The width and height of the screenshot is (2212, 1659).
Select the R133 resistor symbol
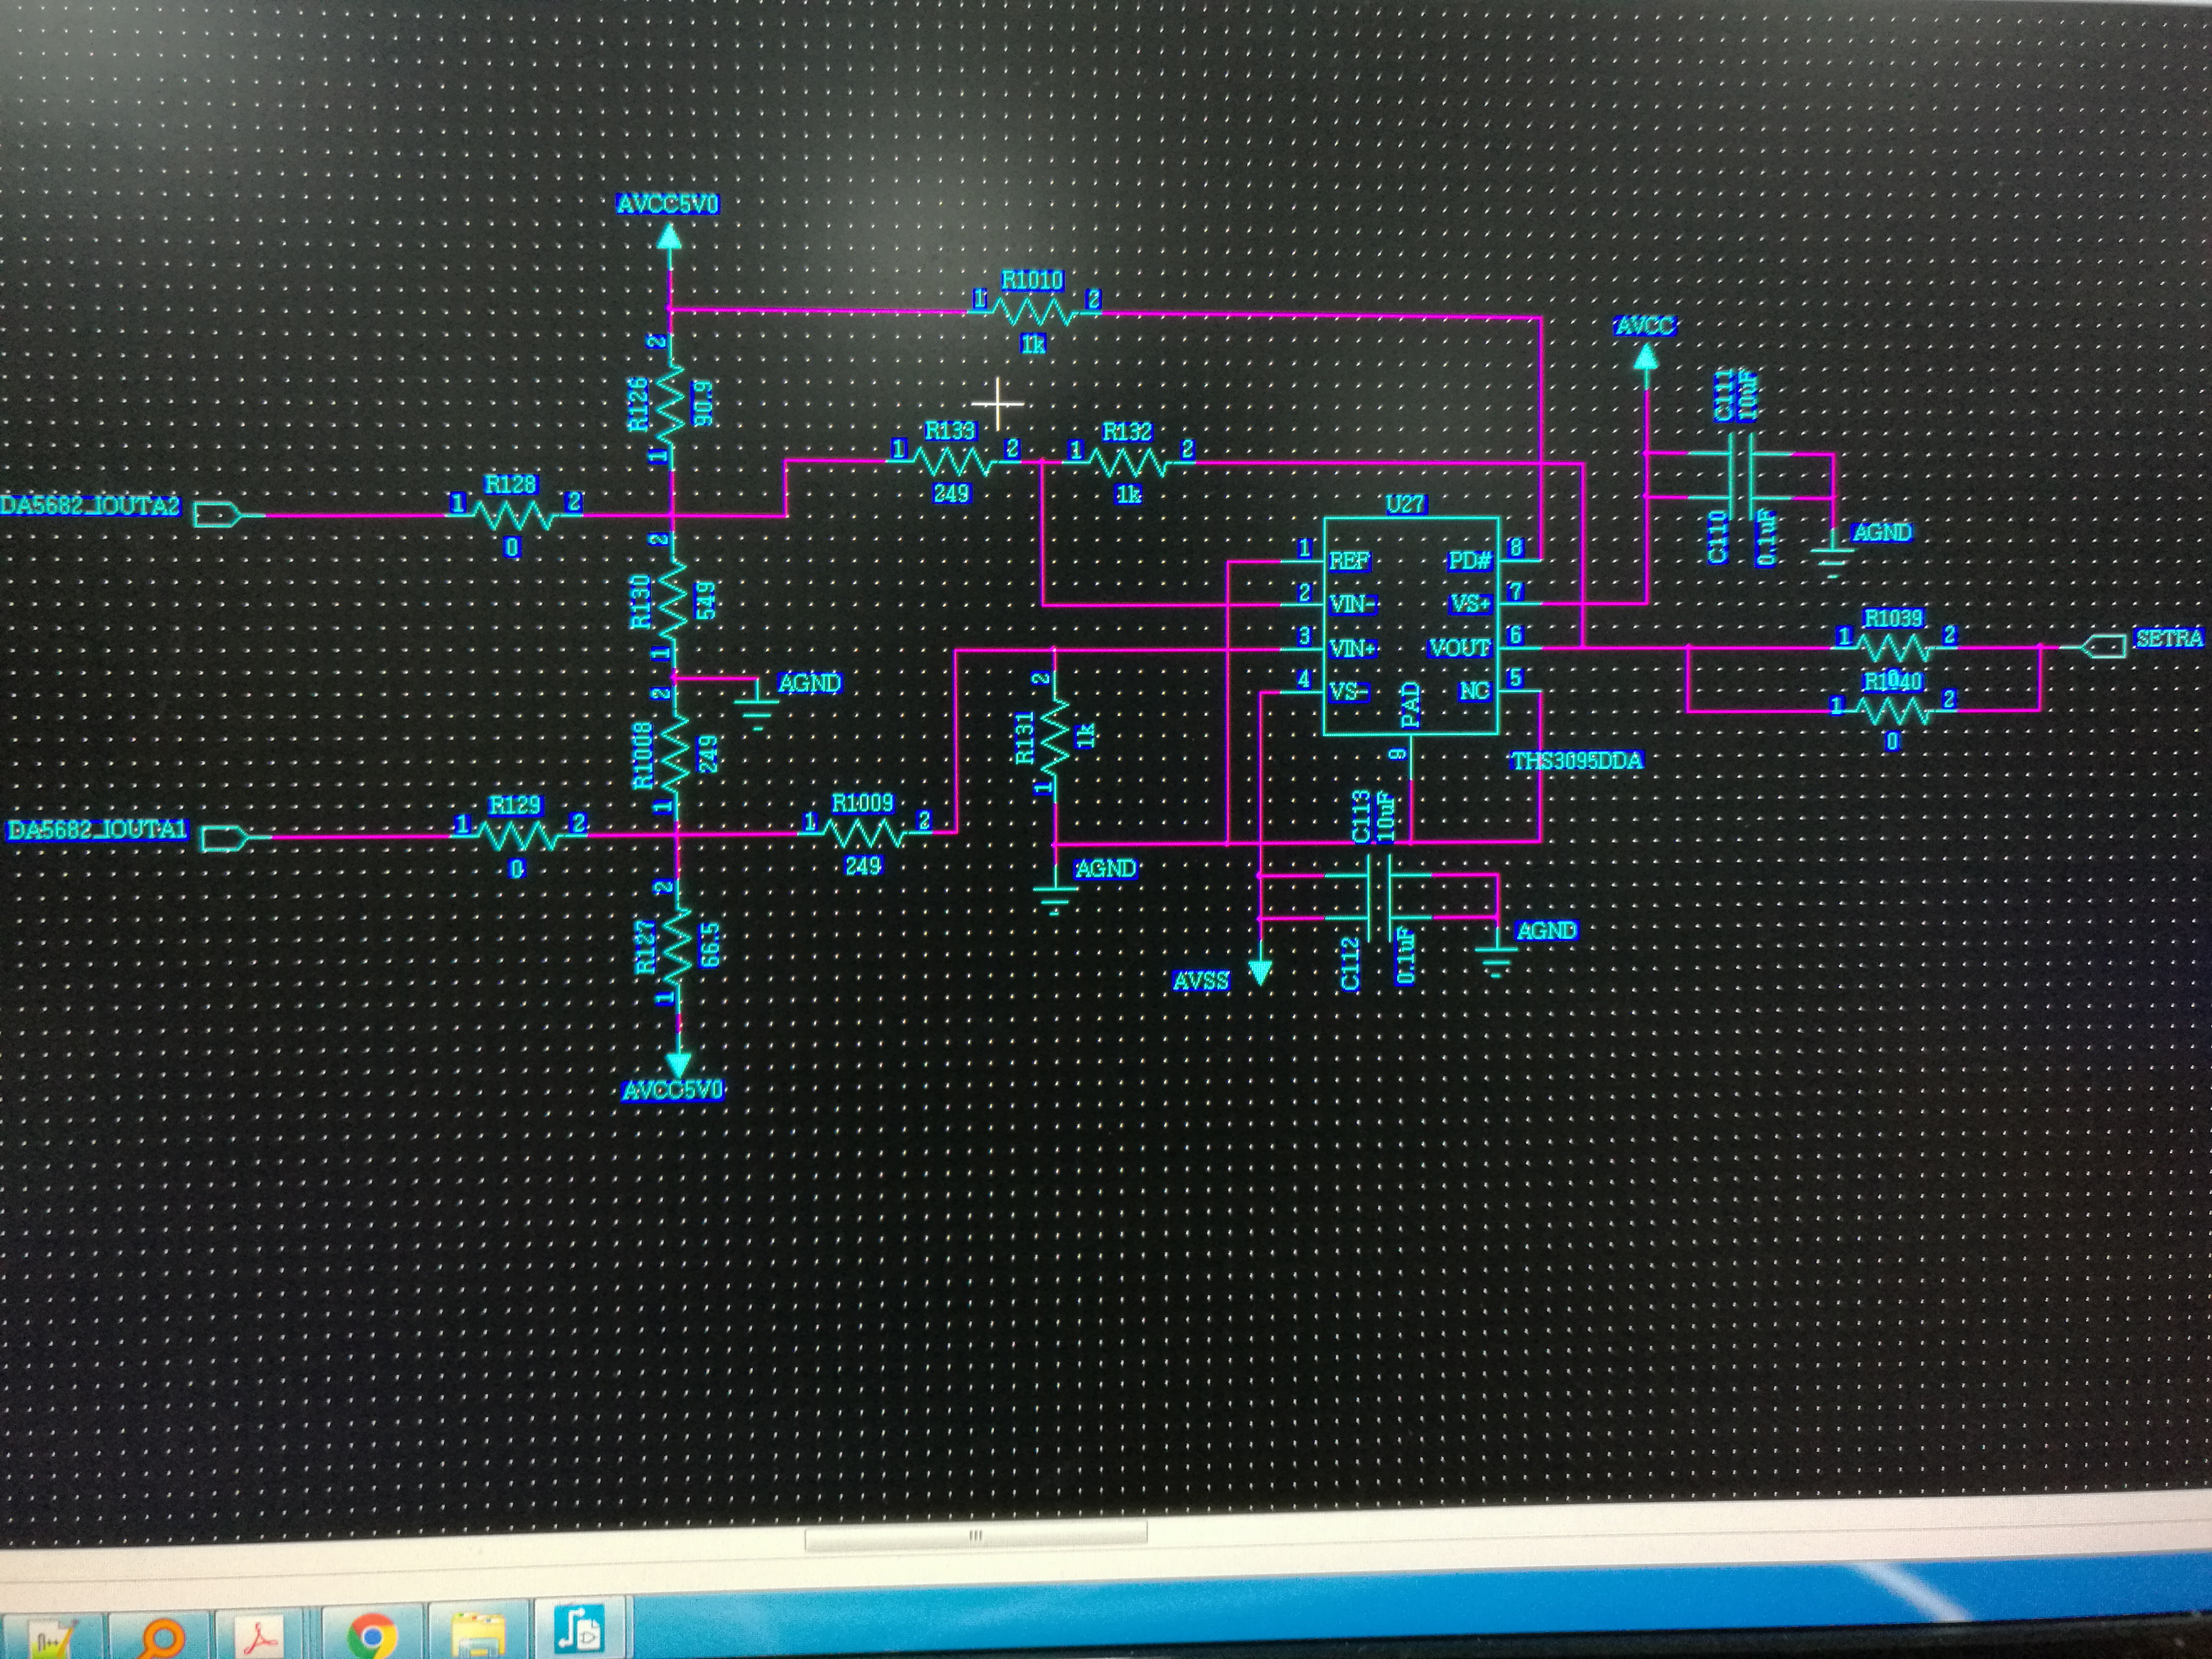pos(953,462)
